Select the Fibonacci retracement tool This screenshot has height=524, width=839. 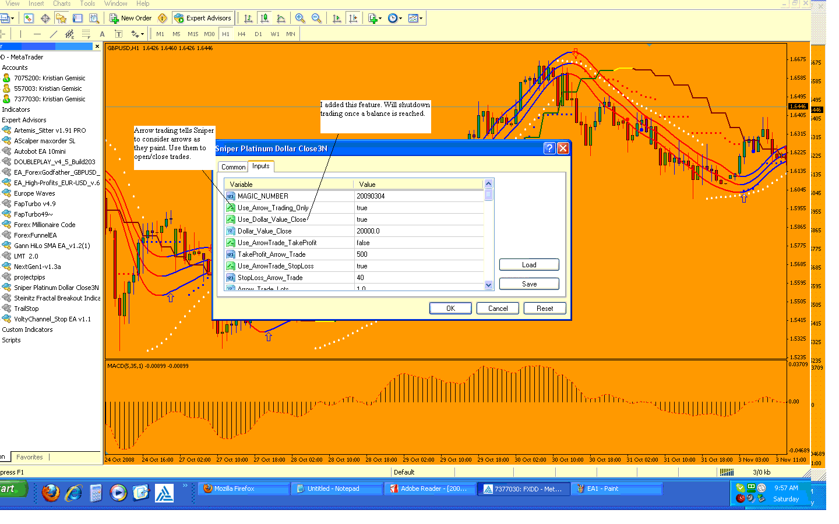point(86,34)
